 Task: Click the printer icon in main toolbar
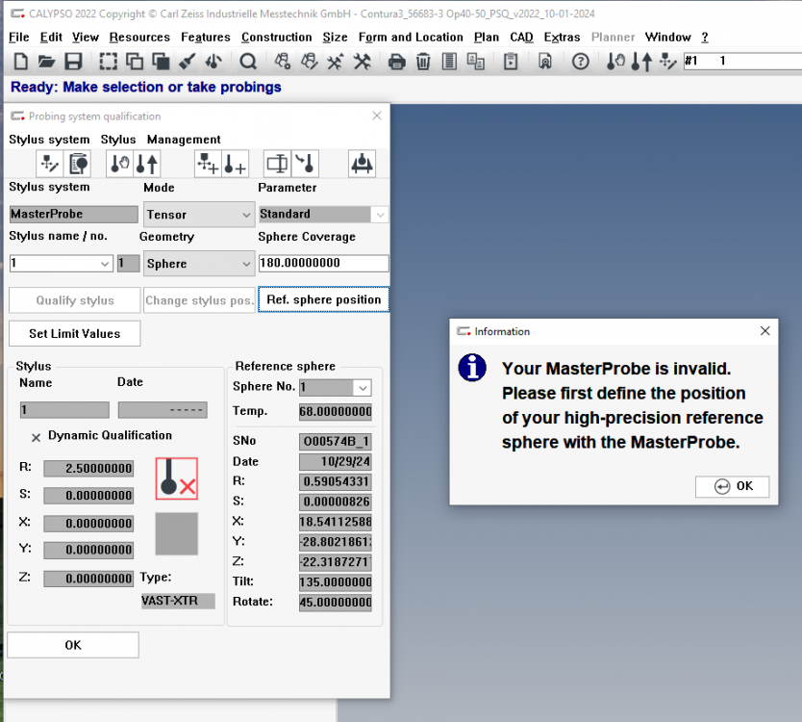click(x=396, y=62)
